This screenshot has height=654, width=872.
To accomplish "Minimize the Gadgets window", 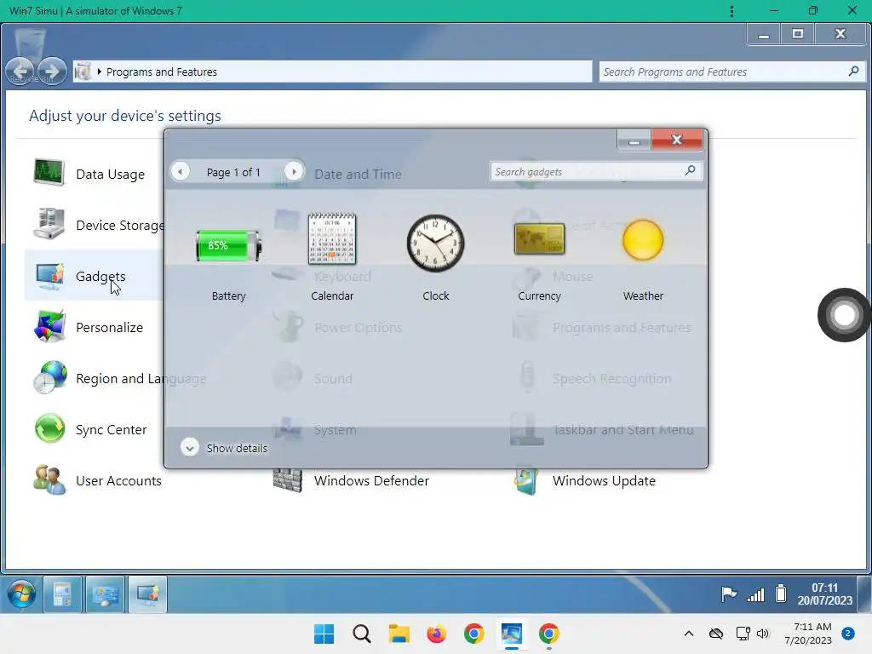I will point(634,141).
